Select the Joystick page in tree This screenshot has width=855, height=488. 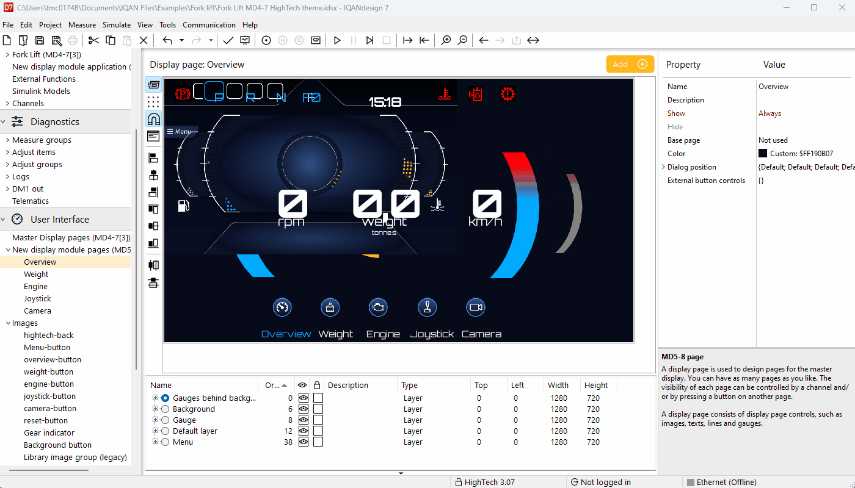[x=37, y=299]
